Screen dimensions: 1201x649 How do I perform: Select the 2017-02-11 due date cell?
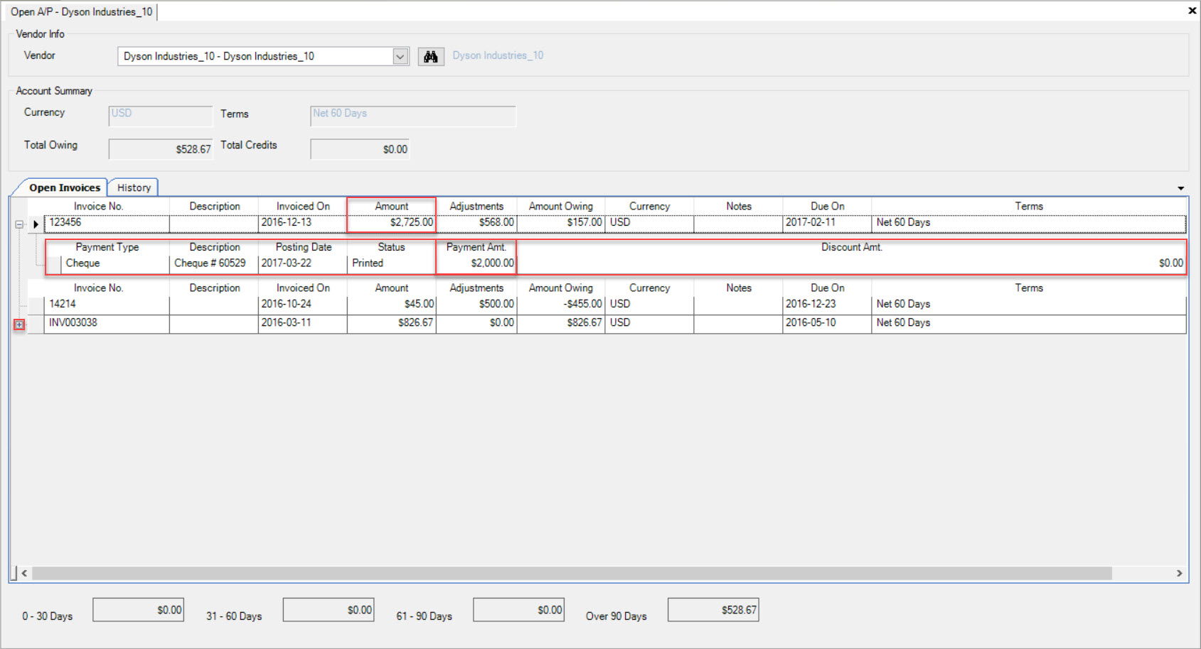(x=828, y=223)
